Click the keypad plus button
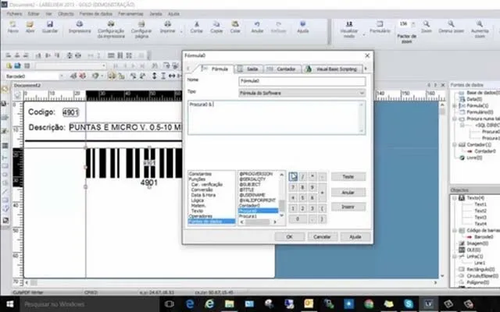This screenshot has height=312, width=500. pyautogui.click(x=323, y=193)
